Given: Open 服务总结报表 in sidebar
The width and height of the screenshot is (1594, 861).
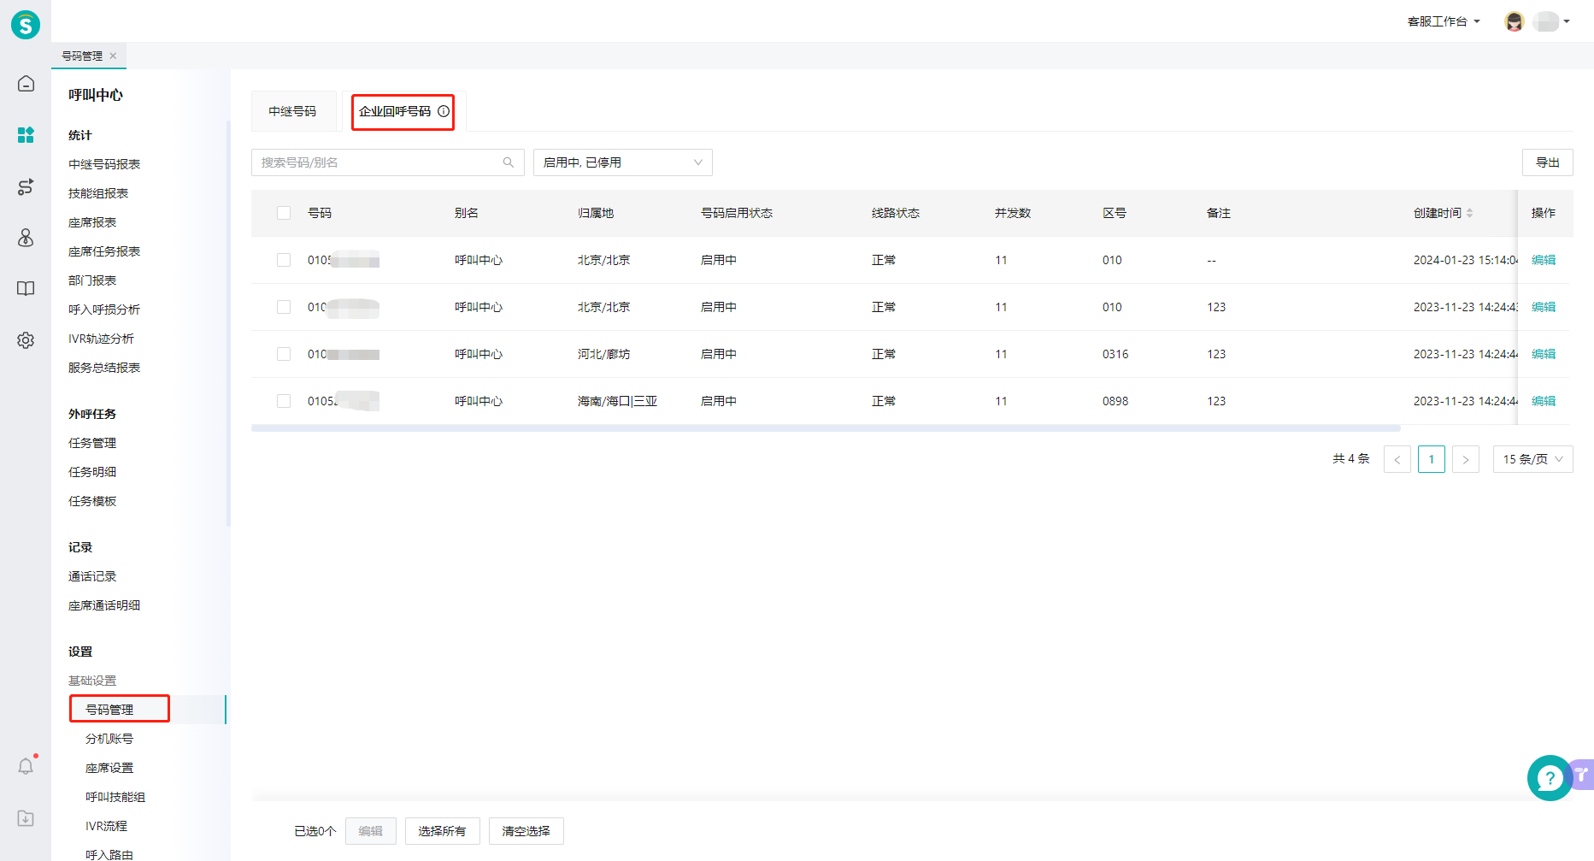Looking at the screenshot, I should (x=104, y=368).
